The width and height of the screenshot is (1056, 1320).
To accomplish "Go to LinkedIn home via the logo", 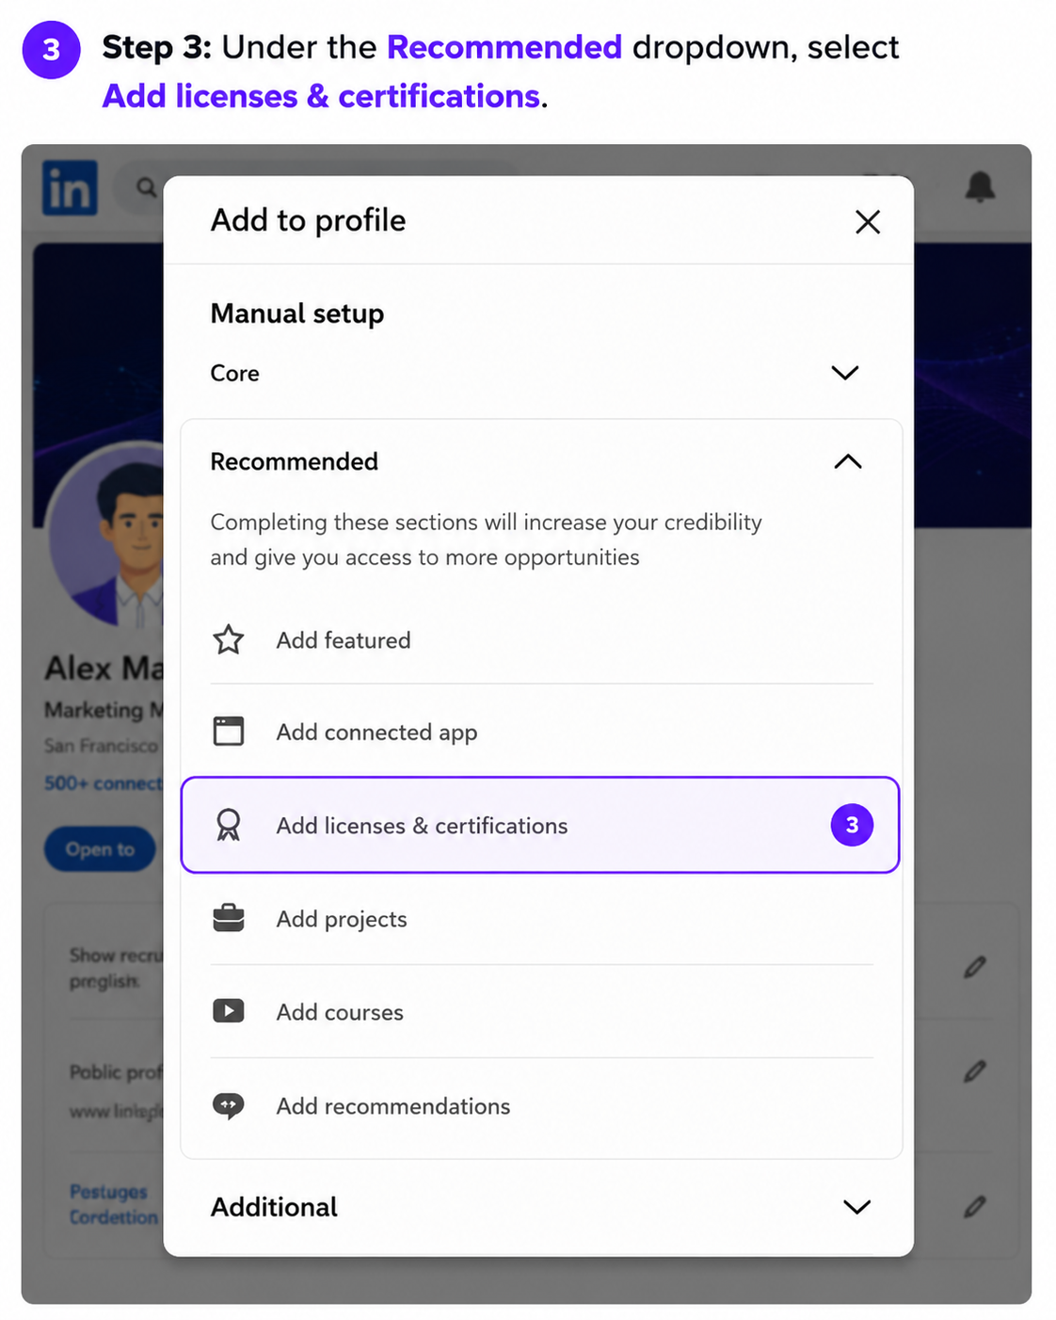I will coord(70,187).
